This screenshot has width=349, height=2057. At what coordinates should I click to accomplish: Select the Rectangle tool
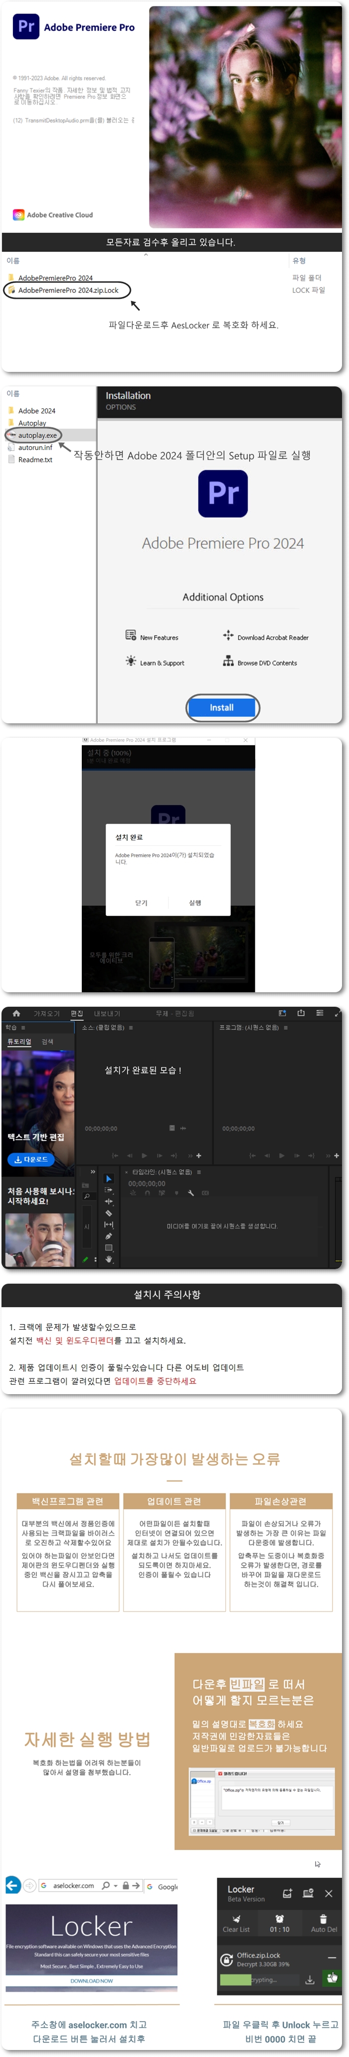[x=108, y=1247]
